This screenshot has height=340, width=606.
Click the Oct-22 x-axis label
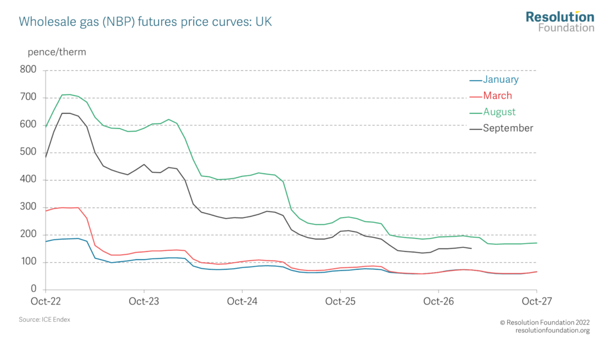pyautogui.click(x=46, y=302)
